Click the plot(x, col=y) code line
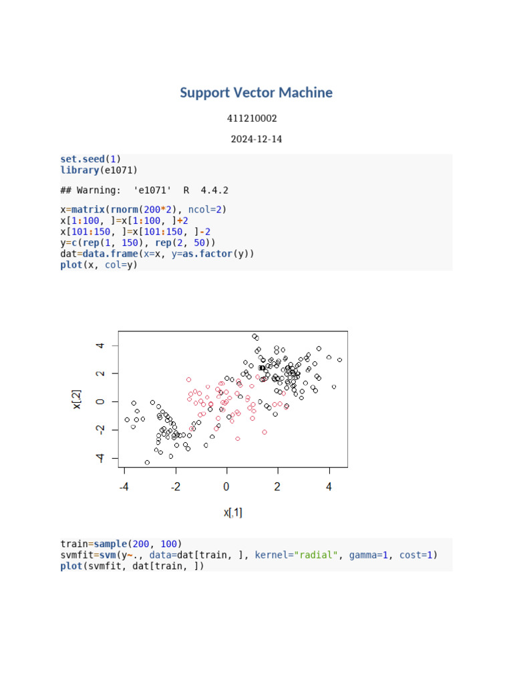513x684 pixels. pos(98,265)
